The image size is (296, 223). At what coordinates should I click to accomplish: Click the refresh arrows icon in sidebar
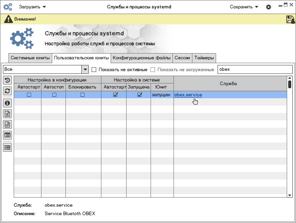(7, 91)
